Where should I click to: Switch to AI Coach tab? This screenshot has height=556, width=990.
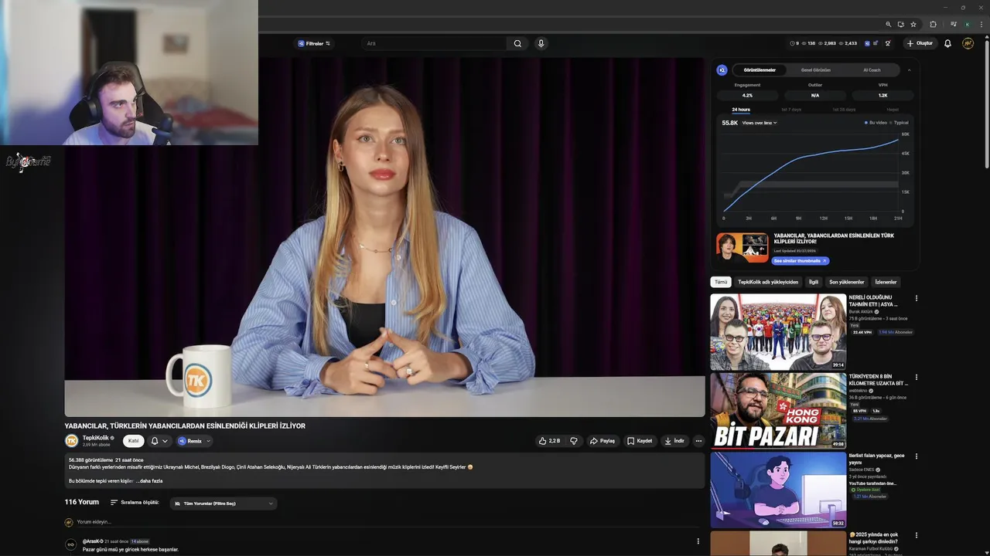click(x=872, y=69)
